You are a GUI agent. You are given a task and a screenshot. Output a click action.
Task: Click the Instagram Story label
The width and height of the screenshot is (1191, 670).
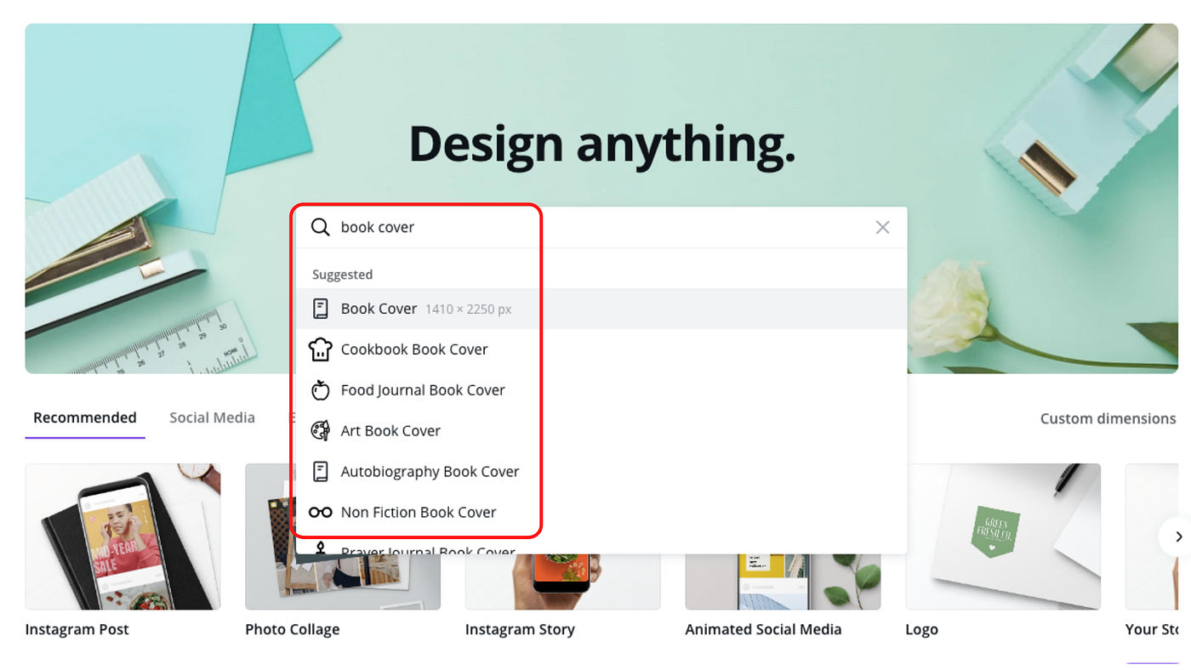pyautogui.click(x=520, y=629)
